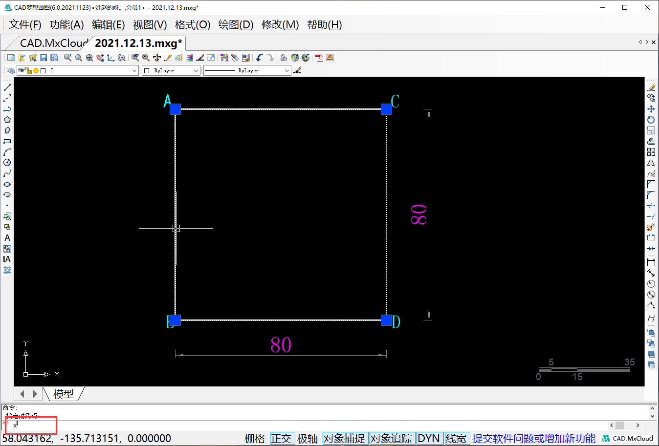Select the Line drawing tool
The image size is (659, 446).
(7, 87)
